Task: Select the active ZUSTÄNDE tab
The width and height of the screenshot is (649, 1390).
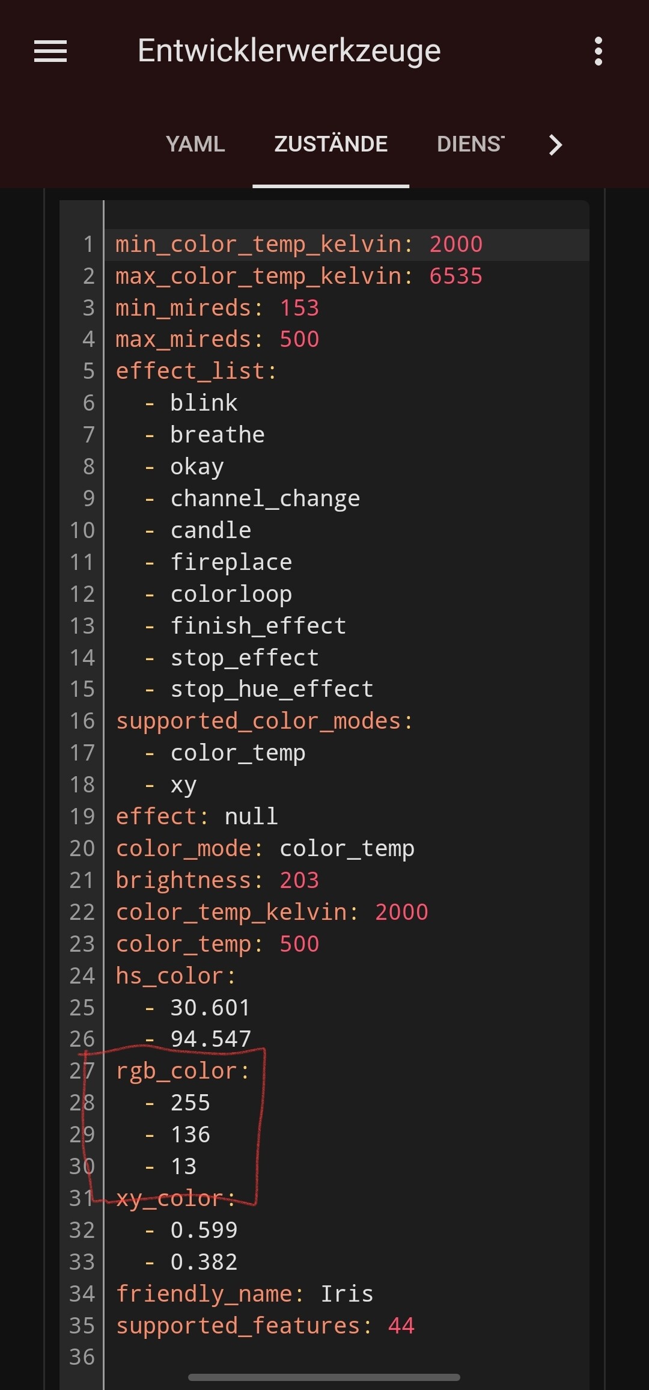Action: (x=331, y=144)
